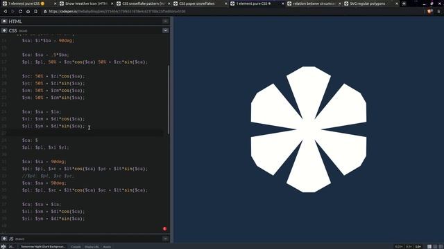Click the Display URL footer button
444x249 pixels.
pos(92,246)
